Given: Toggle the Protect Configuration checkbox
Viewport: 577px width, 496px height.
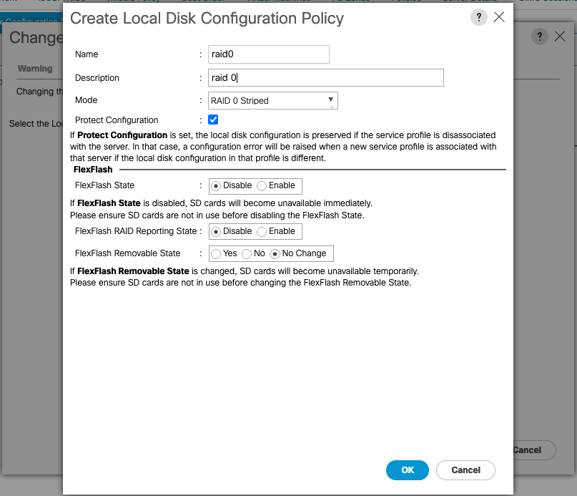Looking at the screenshot, I should click(213, 120).
